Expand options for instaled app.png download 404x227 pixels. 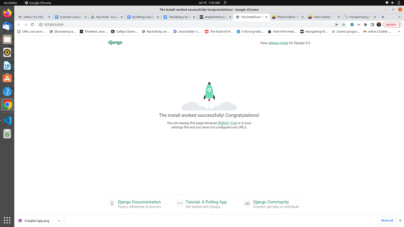pos(59,221)
